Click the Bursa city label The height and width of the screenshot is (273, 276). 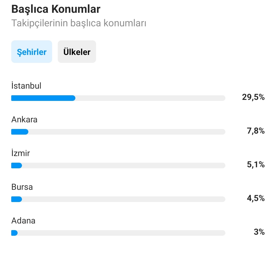pos(22,187)
